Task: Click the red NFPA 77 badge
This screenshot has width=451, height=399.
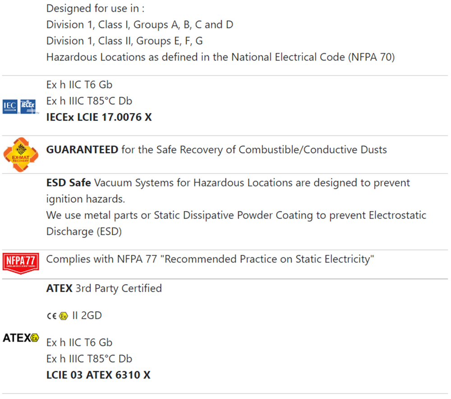Action: [21, 263]
